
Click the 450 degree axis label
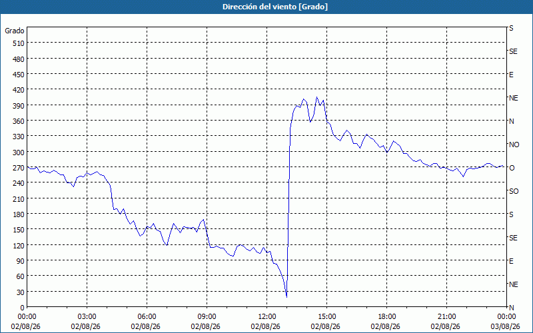19,75
